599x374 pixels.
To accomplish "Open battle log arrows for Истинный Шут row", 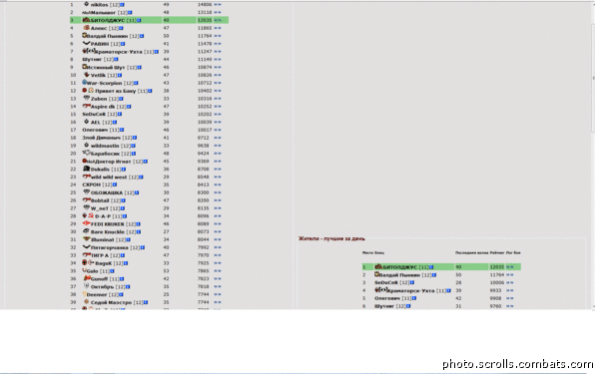I will pos(218,67).
